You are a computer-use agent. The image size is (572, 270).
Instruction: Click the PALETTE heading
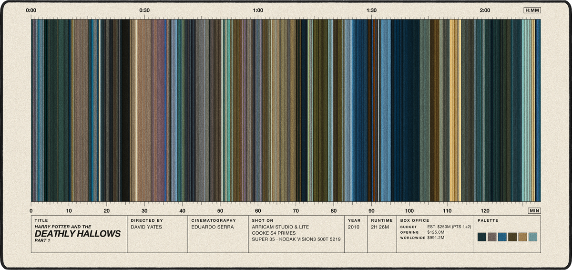tap(488, 221)
